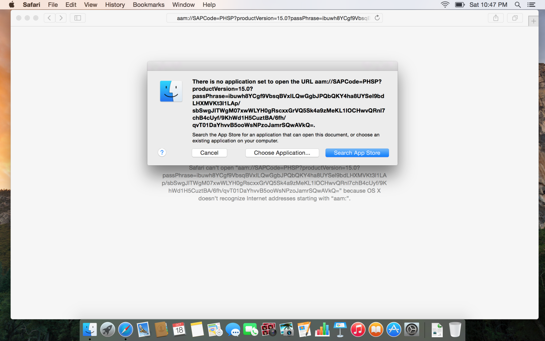Open the Safari application menu
545x341 pixels.
point(31,5)
